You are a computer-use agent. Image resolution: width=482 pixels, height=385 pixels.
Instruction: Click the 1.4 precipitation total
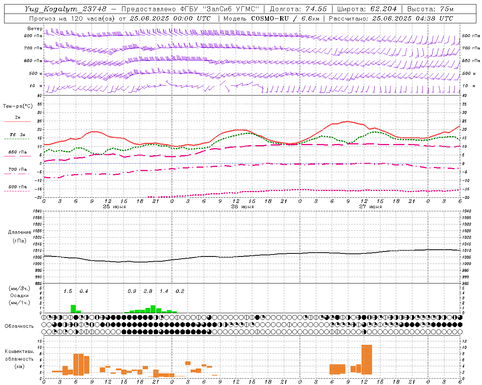pyautogui.click(x=164, y=291)
